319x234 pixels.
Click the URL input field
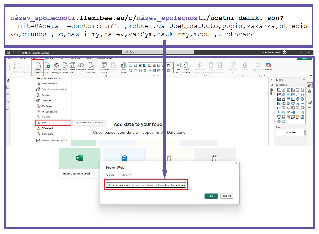tap(146, 185)
